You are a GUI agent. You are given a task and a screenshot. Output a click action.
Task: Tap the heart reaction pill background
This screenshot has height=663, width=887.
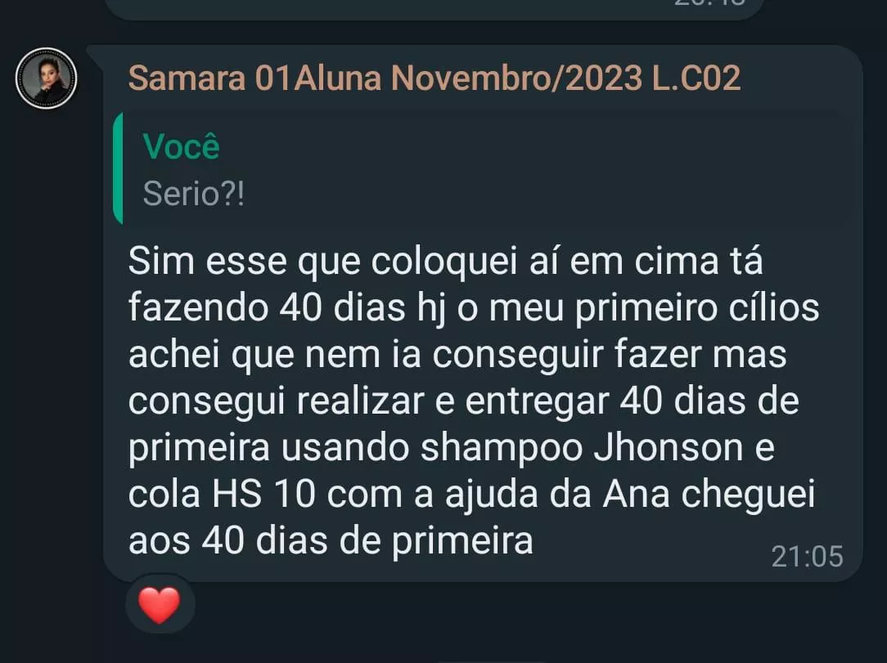[160, 605]
